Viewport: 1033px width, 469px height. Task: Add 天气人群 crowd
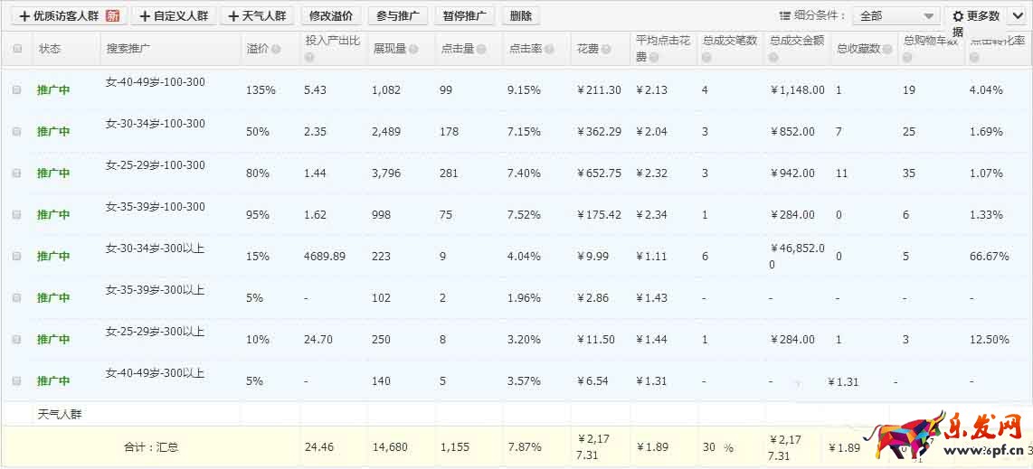click(257, 16)
